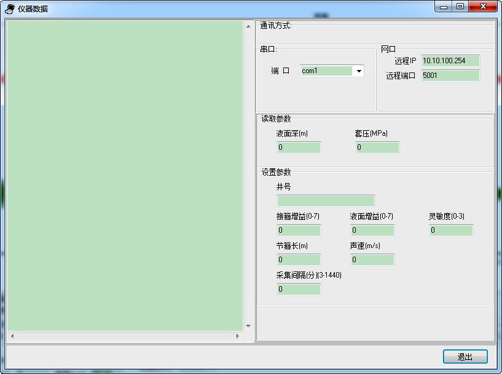This screenshot has width=502, height=374.
Task: Focus the 套压(MPa) value field
Action: (x=377, y=147)
